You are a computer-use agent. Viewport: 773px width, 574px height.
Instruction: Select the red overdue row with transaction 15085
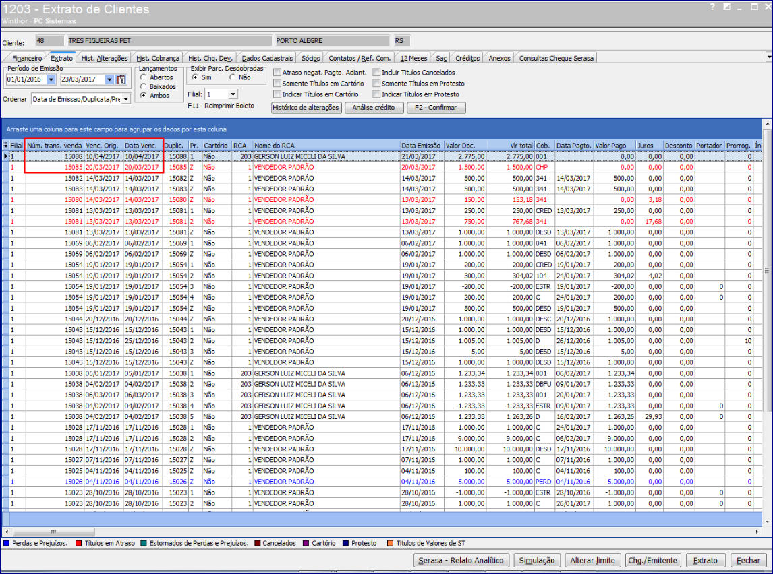click(x=382, y=167)
